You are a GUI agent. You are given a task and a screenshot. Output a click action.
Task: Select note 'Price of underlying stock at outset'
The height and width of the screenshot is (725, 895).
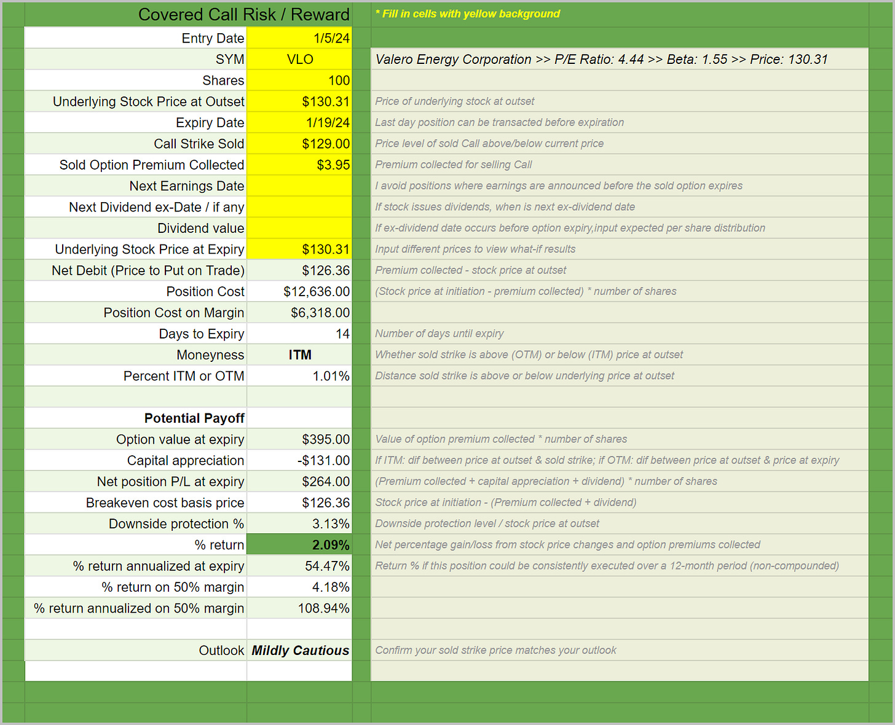455,101
